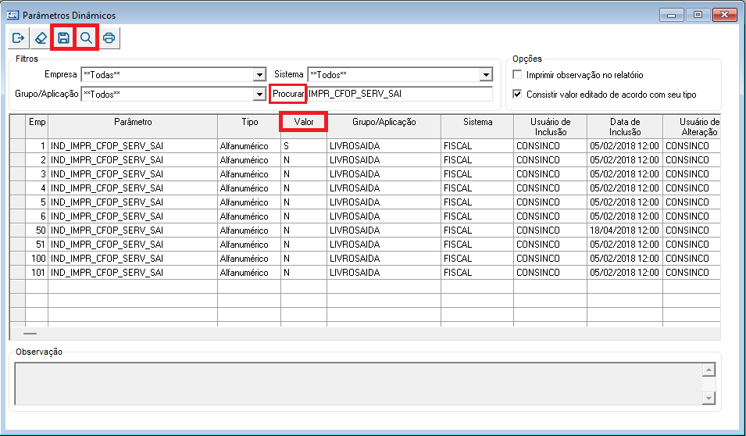Select the Valor cell 'N' for Emp 2
Screen dimensions: 746x436
pos(304,160)
